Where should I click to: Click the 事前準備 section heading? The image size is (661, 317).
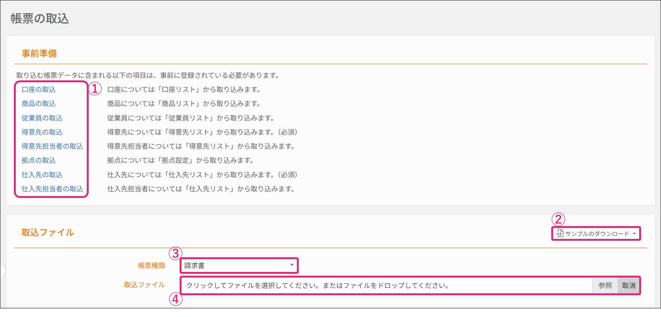click(x=39, y=54)
